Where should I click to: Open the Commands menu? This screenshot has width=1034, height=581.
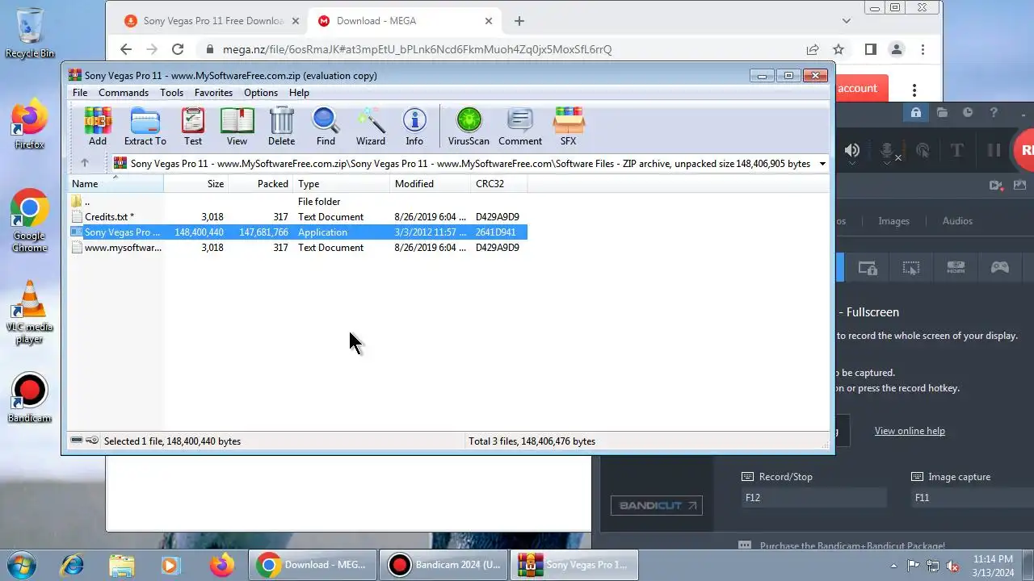(124, 93)
